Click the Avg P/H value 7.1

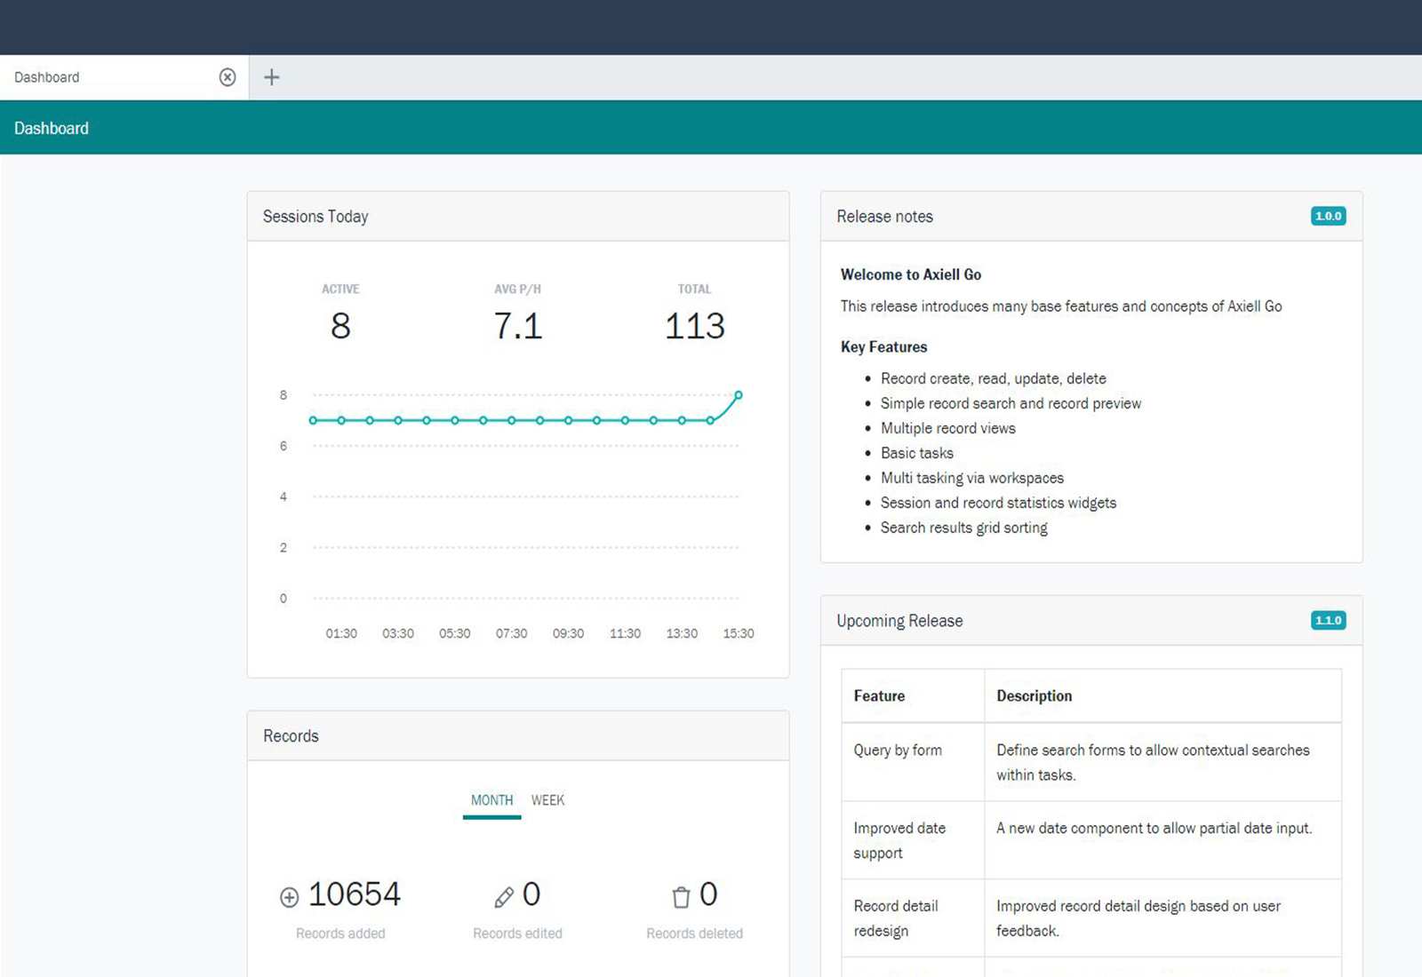point(517,326)
